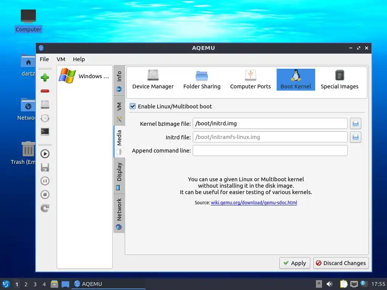Stop the virtual machine
This screenshot has height=290, width=387.
coord(45,194)
